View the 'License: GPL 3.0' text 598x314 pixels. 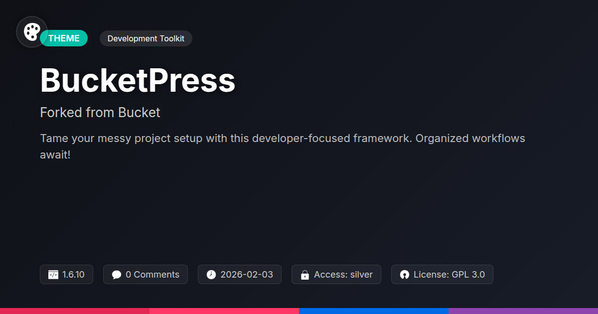[448, 275]
